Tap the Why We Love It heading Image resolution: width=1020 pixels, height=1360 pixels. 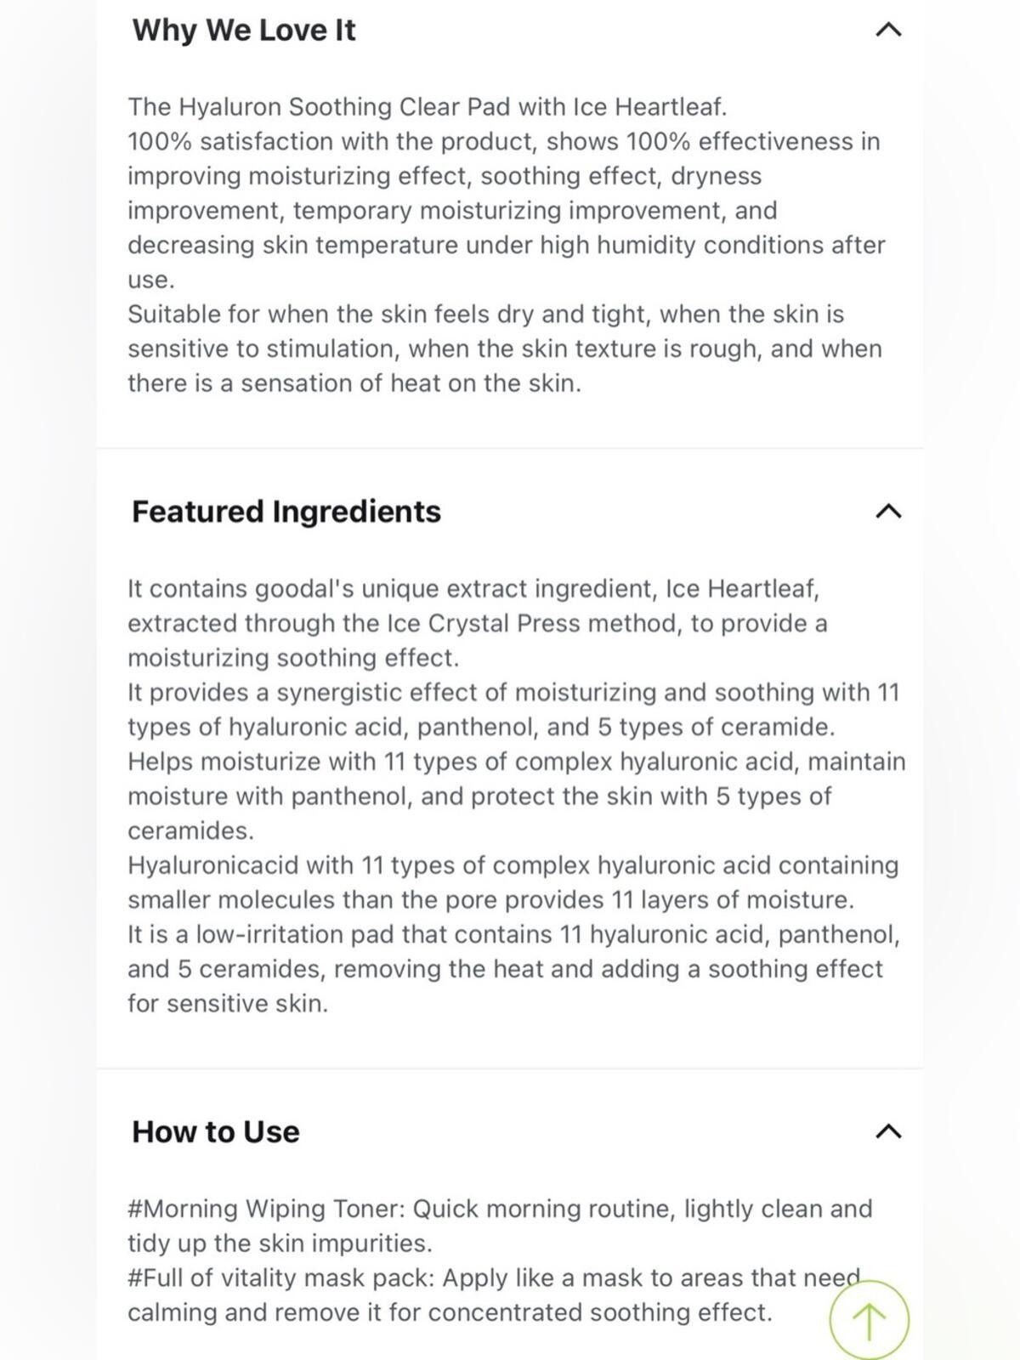coord(244,31)
